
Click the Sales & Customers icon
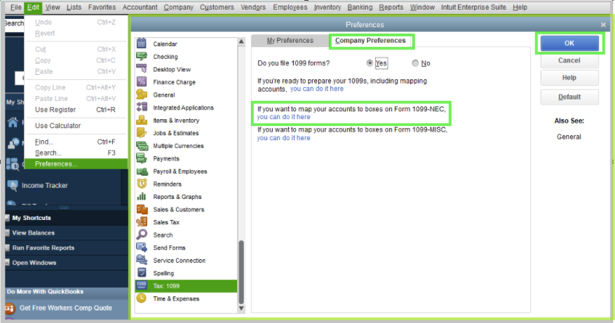pos(142,209)
